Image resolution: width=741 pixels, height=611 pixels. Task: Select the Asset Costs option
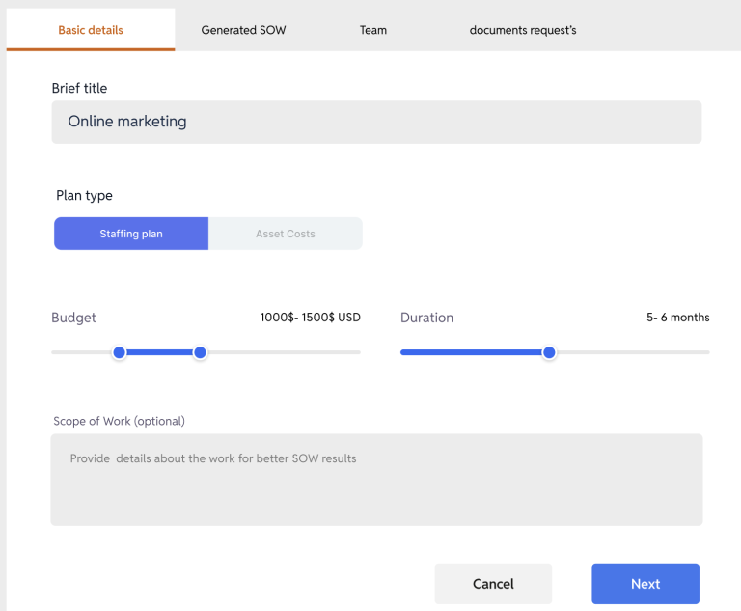coord(286,234)
